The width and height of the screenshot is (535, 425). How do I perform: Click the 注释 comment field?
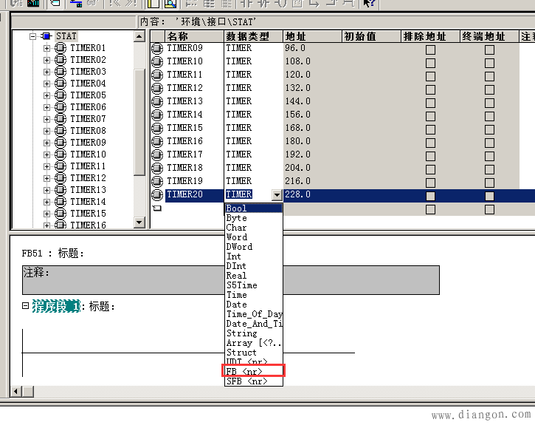tap(231, 280)
